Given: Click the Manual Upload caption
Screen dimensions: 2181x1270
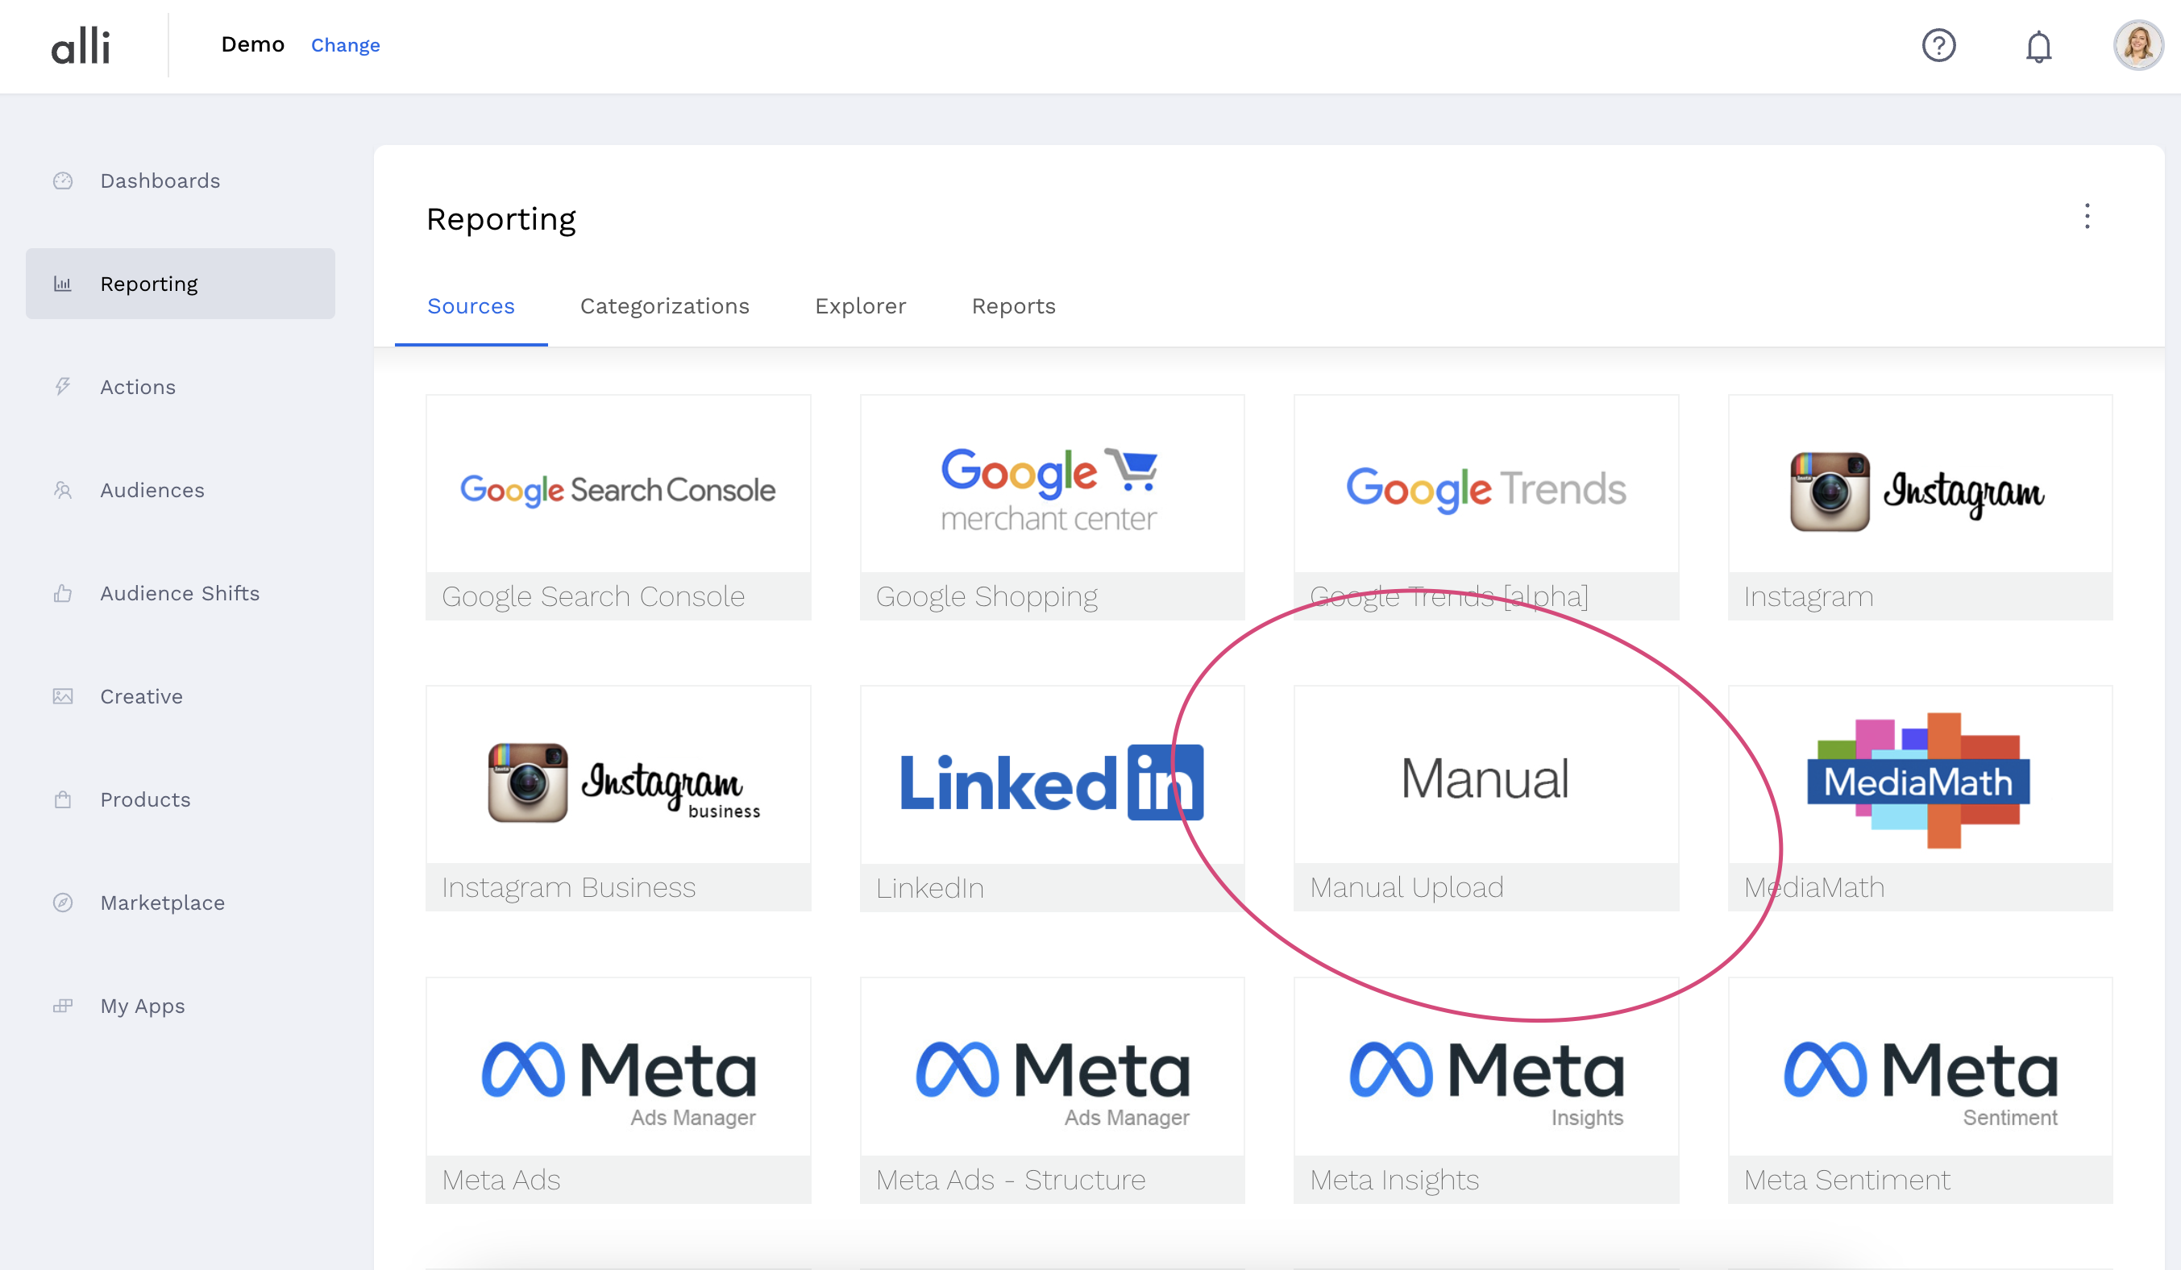Looking at the screenshot, I should coord(1406,887).
